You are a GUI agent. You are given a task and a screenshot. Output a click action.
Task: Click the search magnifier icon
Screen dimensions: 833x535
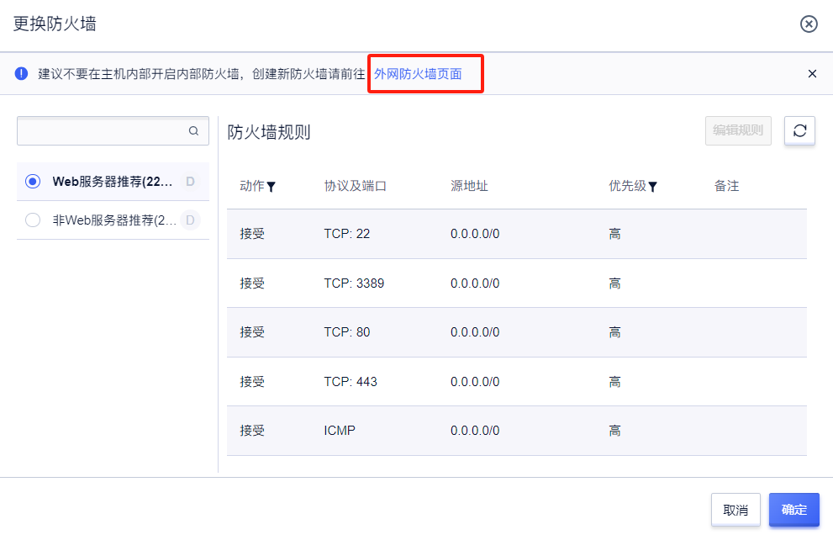[x=193, y=131]
